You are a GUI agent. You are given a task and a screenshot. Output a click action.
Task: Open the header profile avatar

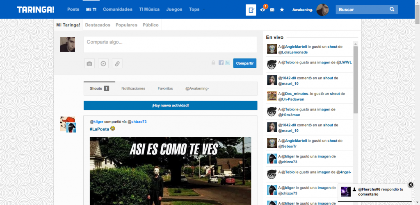[322, 10]
